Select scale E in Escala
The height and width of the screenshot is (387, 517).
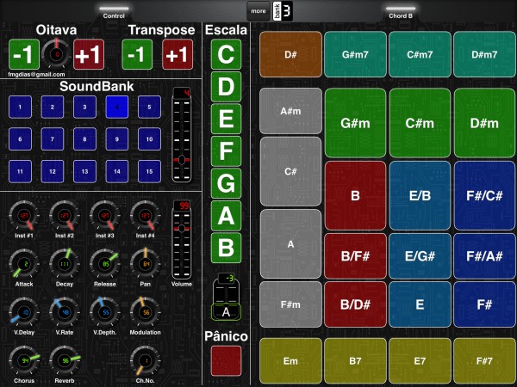tap(226, 119)
